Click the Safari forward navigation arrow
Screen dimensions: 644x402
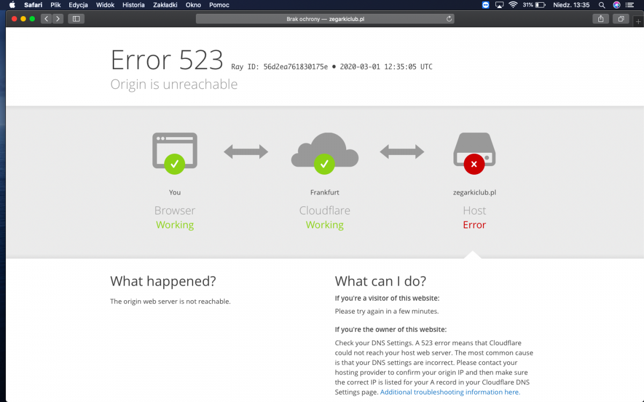click(57, 19)
